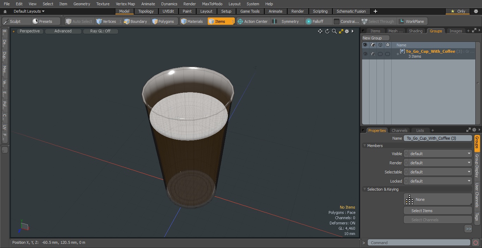Click the viewport zoom magnifier icon
Screen dimensions: 482x248
pos(334,31)
